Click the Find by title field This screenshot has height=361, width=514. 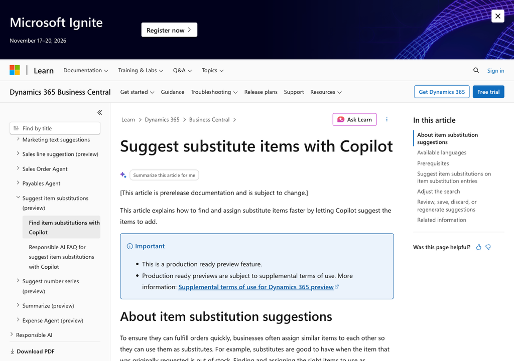(x=55, y=128)
